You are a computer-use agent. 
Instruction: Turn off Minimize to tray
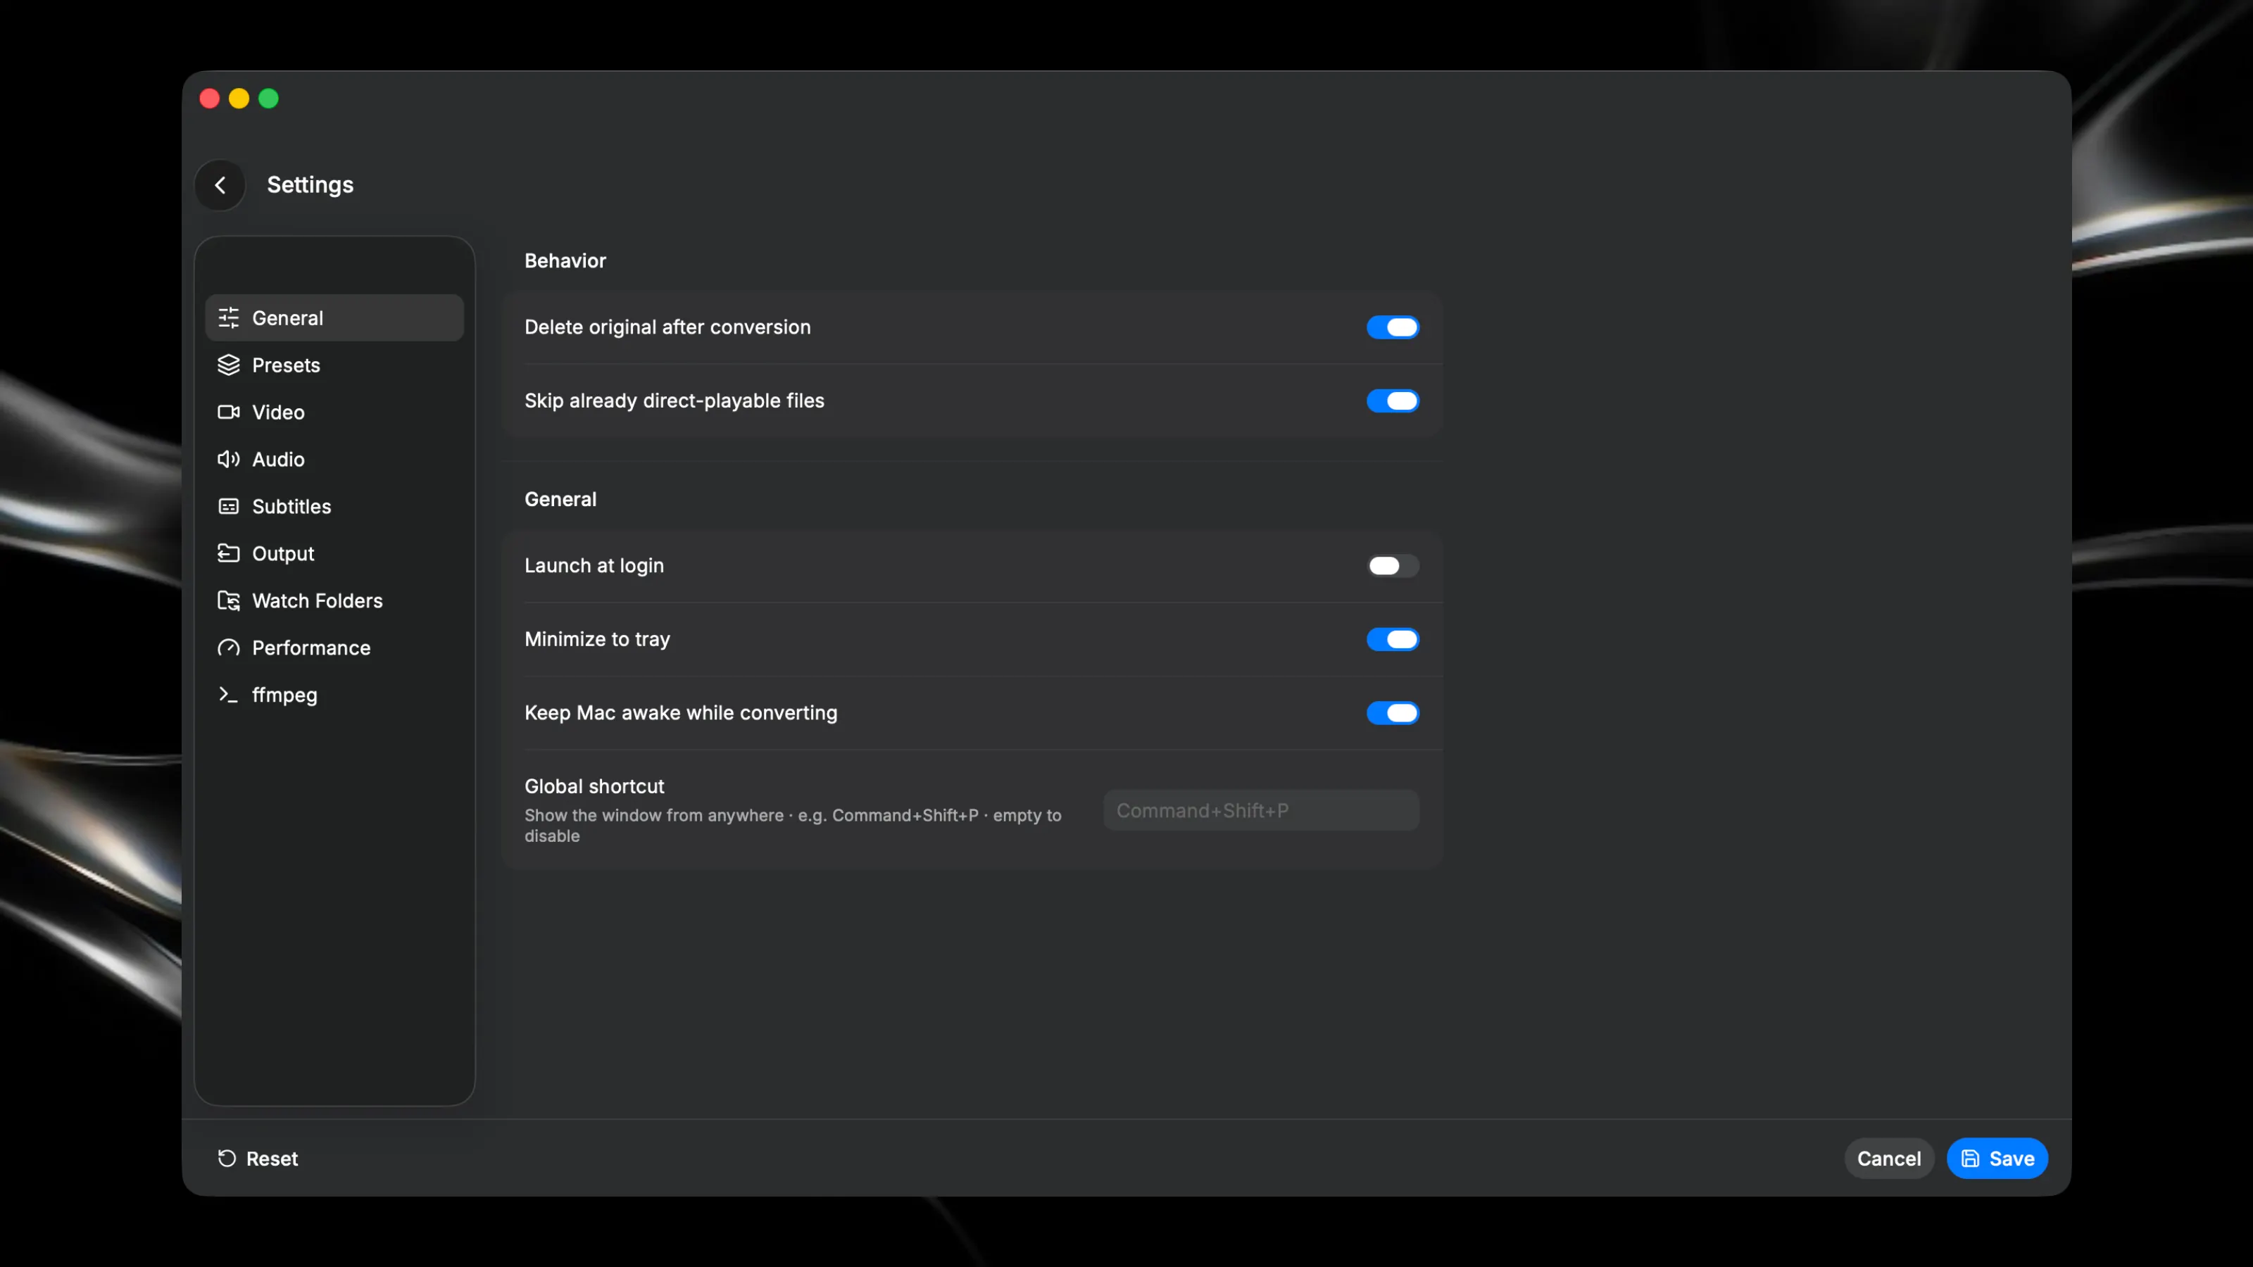[x=1393, y=639]
